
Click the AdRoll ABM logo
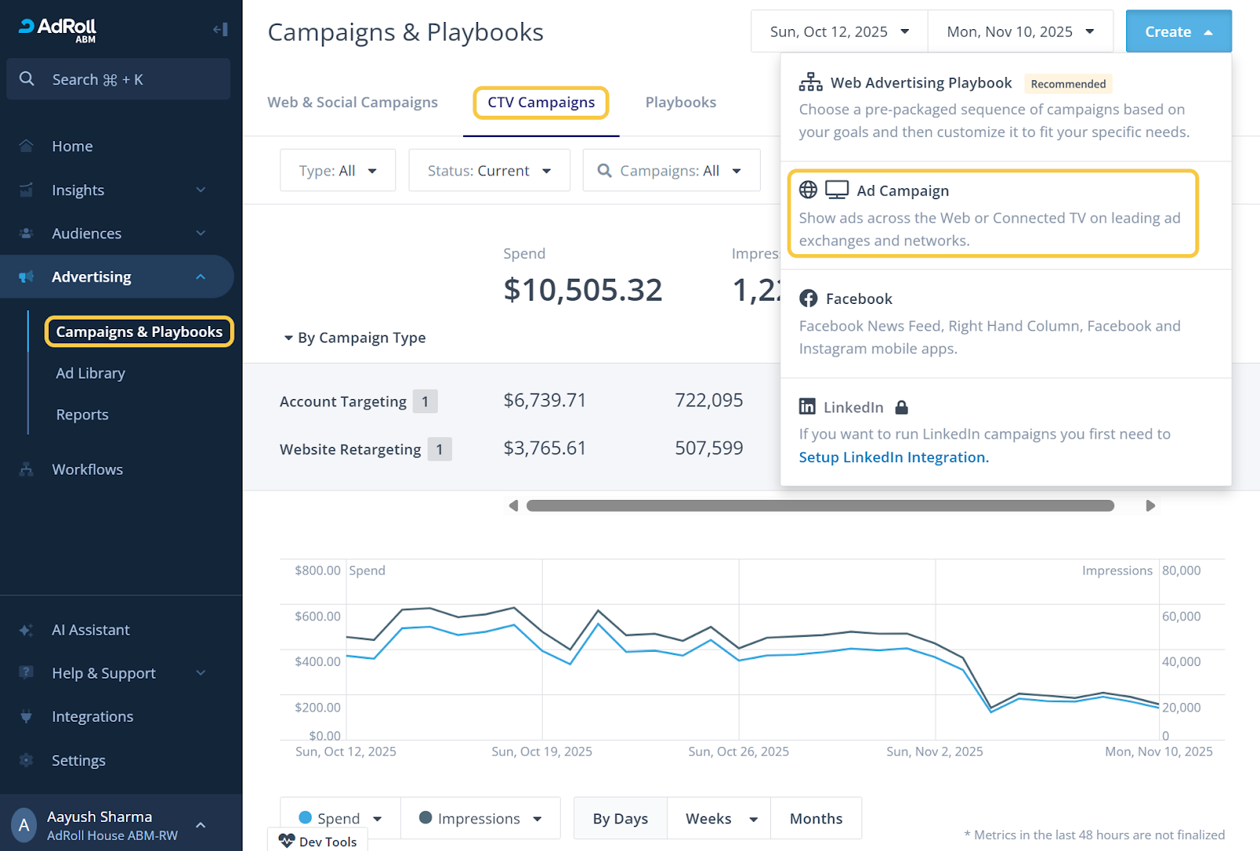tap(57, 29)
